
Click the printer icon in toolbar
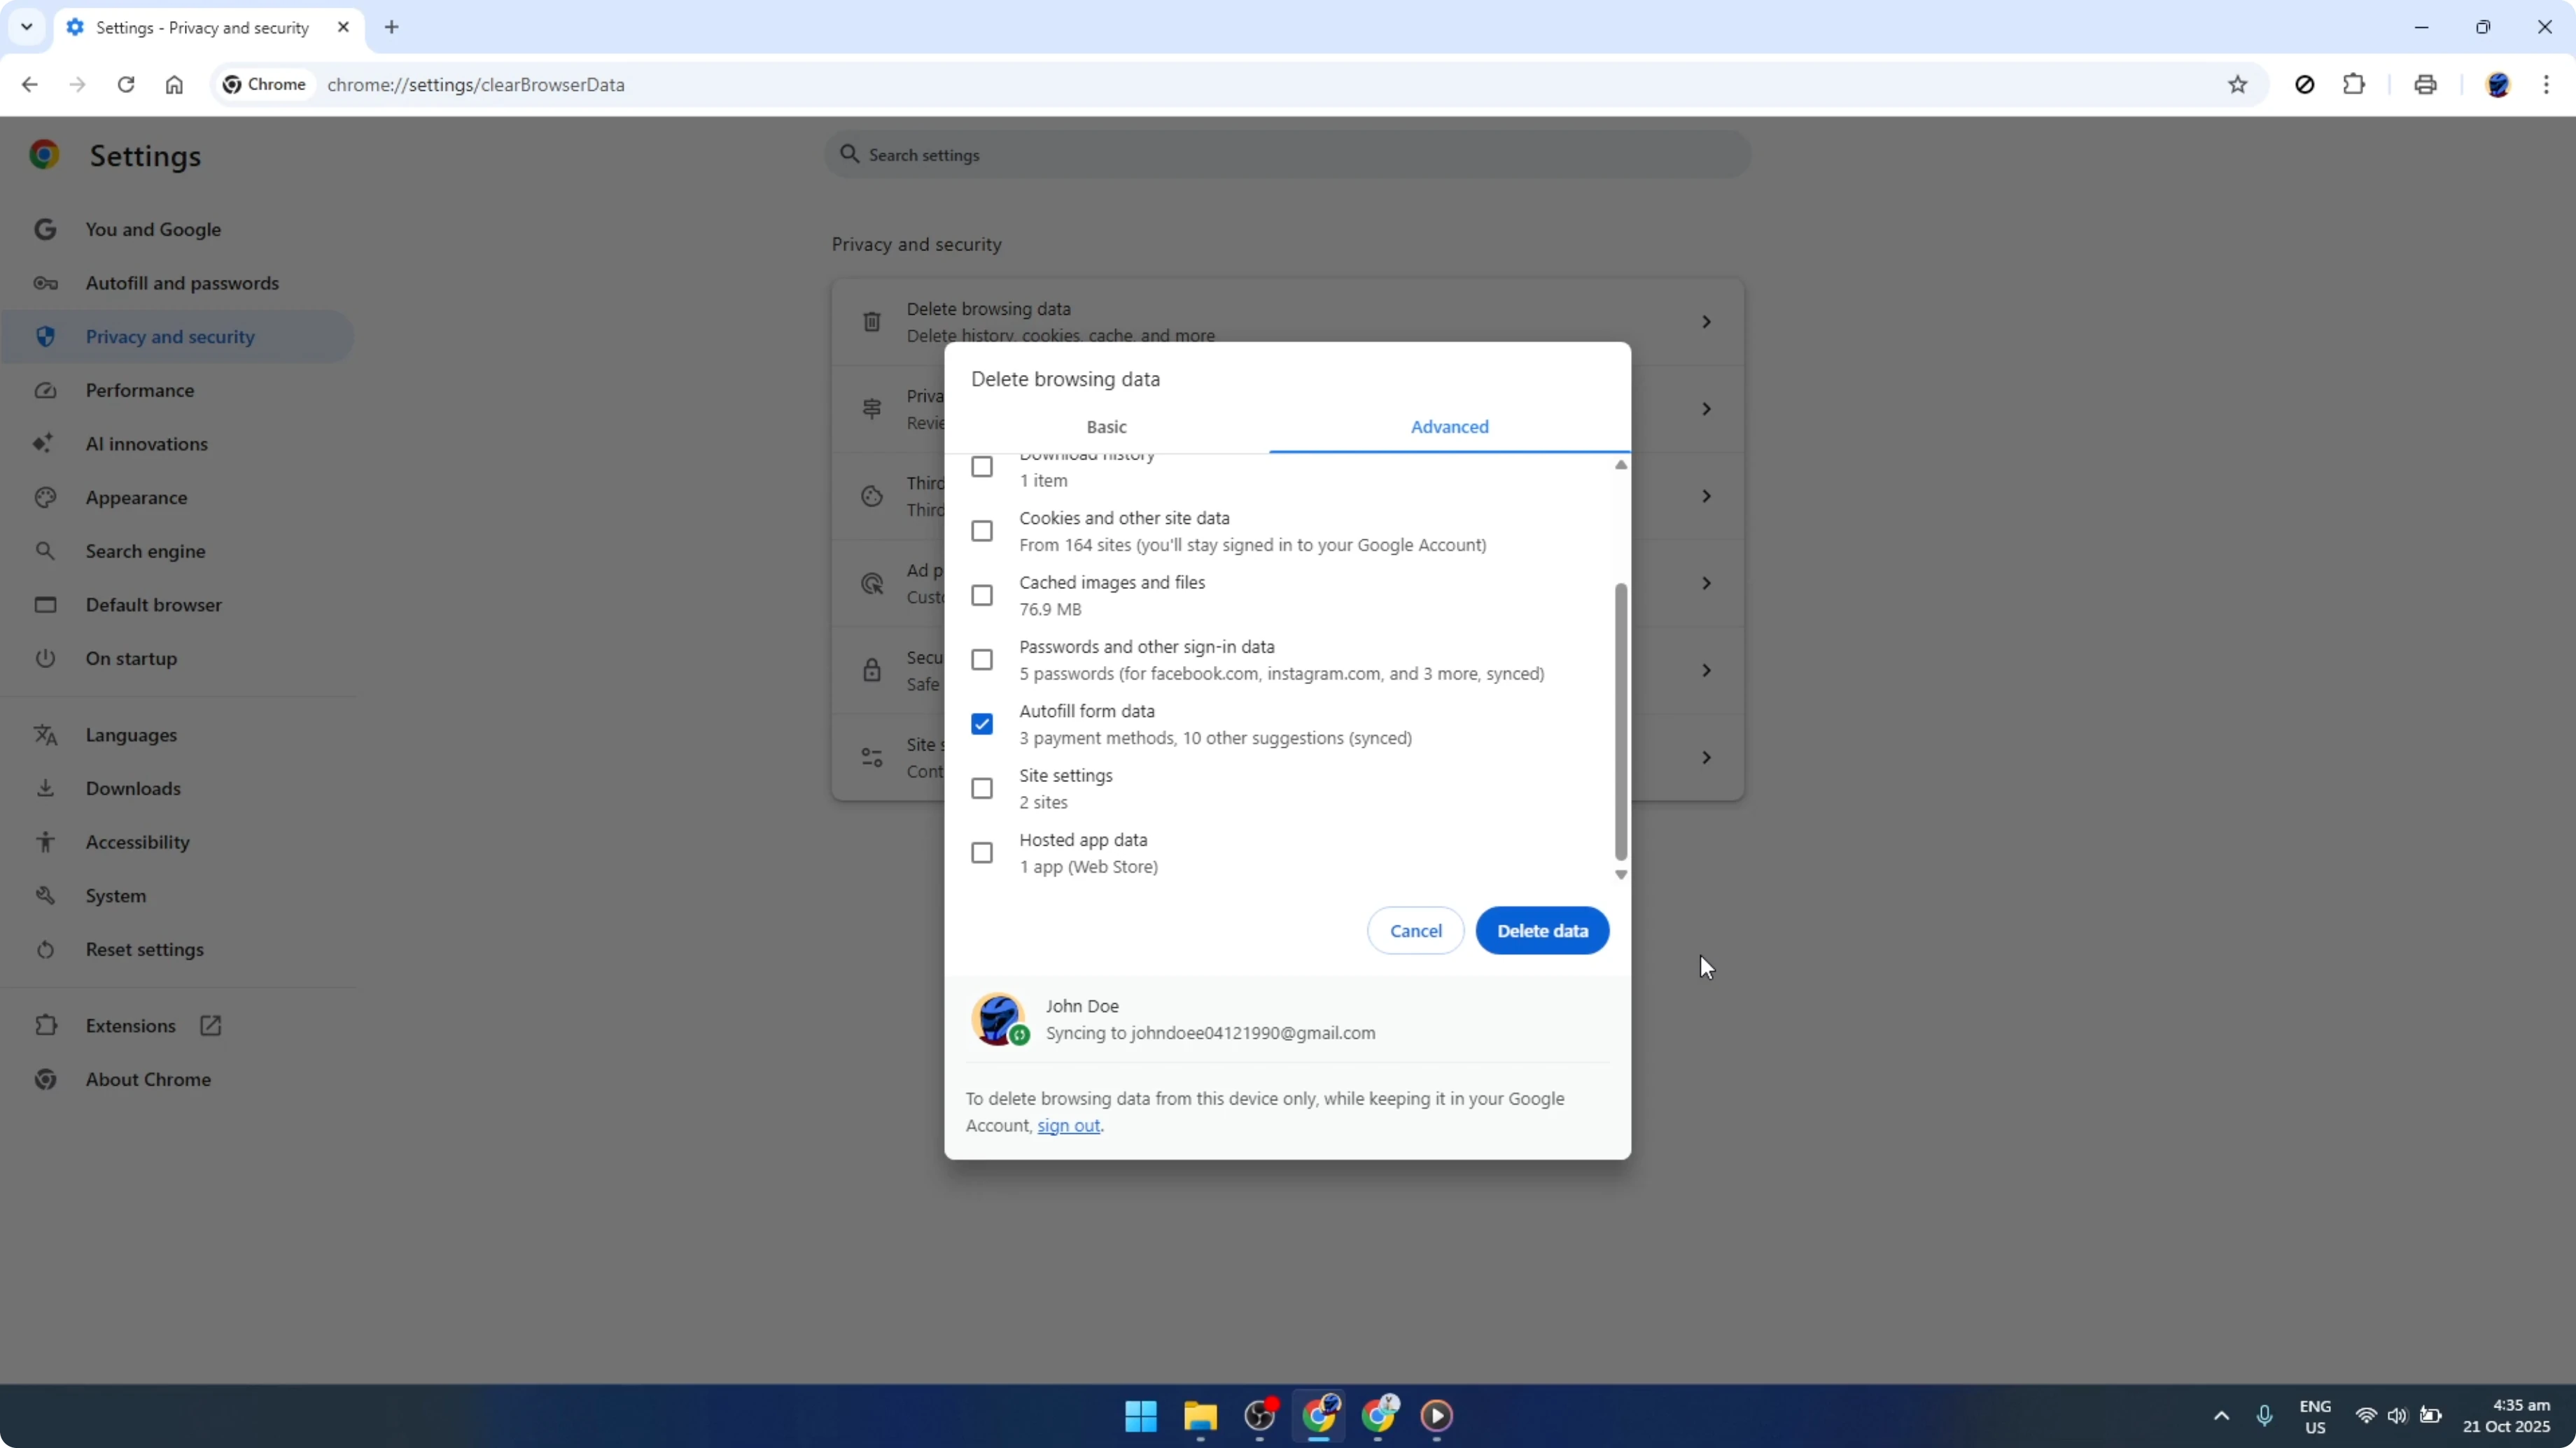click(x=2425, y=85)
